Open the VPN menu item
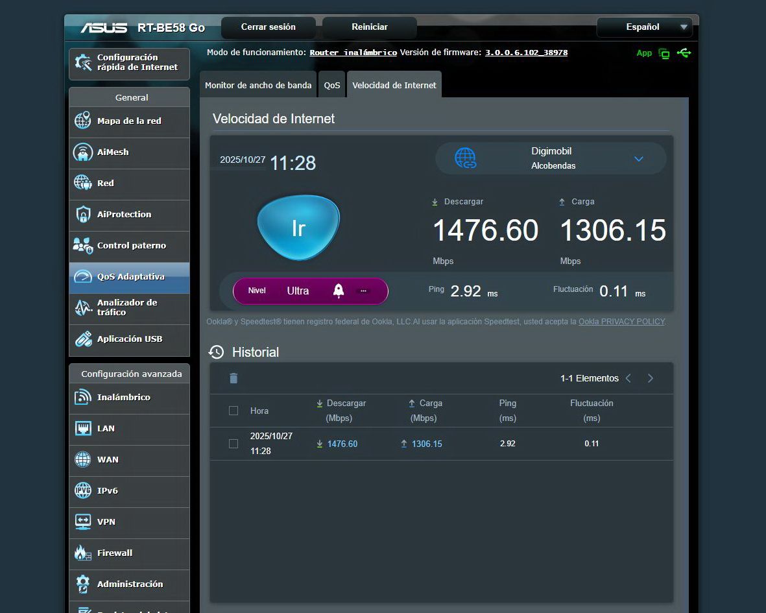766x613 pixels. pos(130,522)
